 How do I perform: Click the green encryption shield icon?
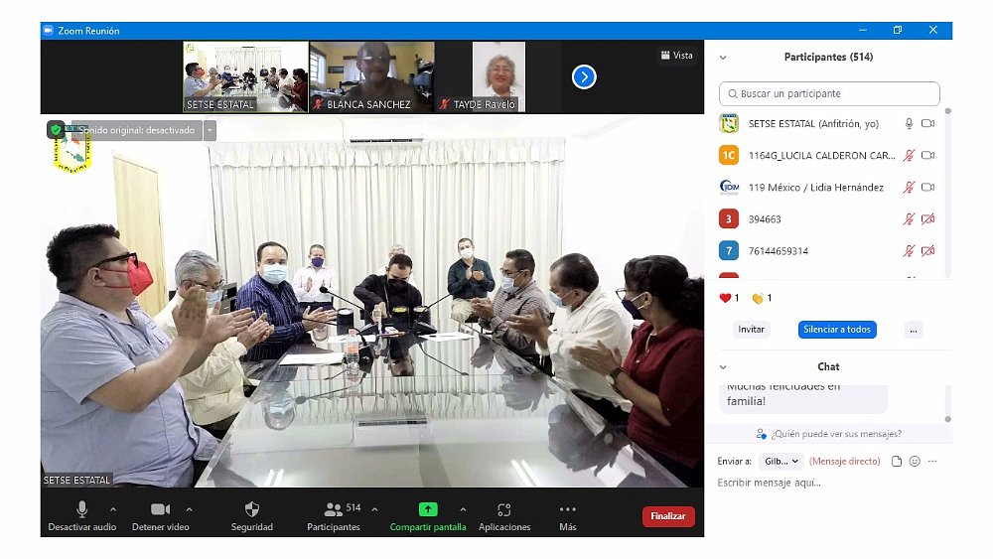56,130
